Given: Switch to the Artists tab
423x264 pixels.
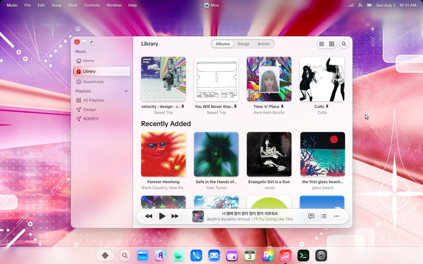Looking at the screenshot, I should click(x=264, y=44).
